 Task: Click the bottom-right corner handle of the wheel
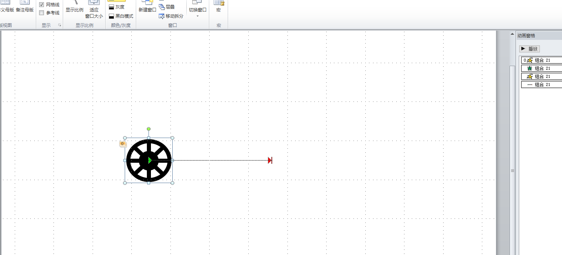pos(172,183)
